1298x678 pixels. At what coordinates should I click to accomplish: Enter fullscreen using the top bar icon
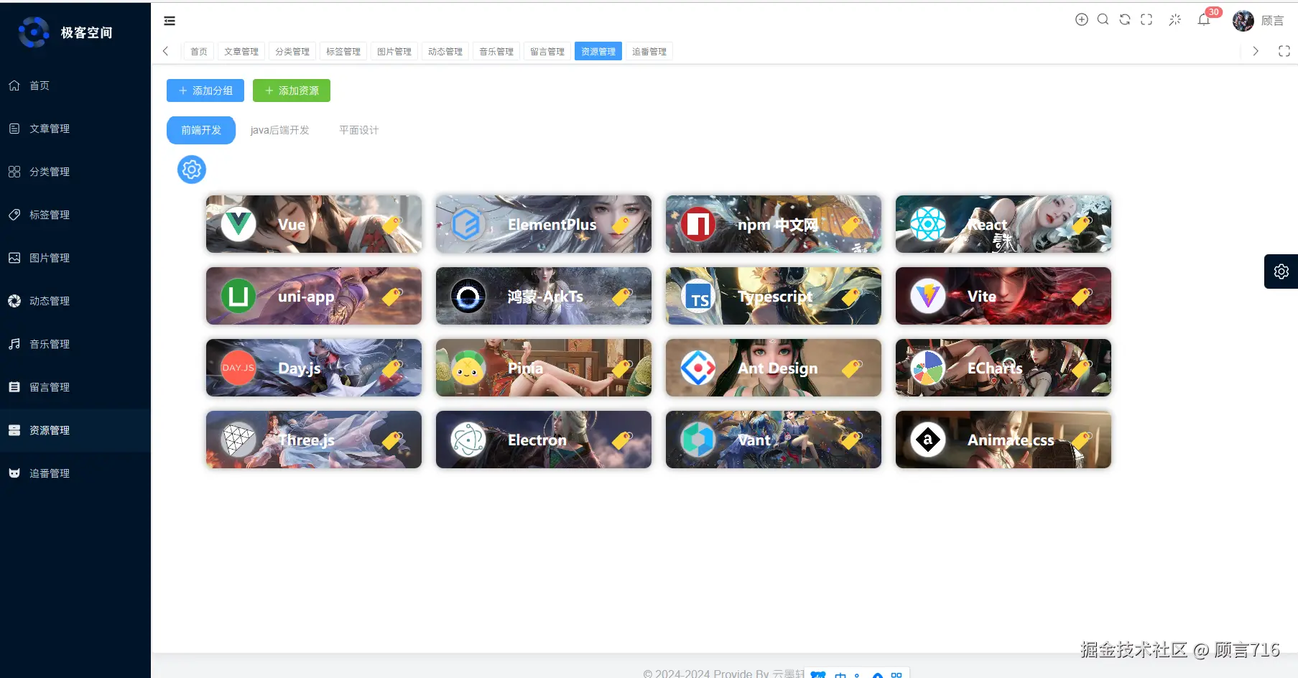tap(1146, 19)
